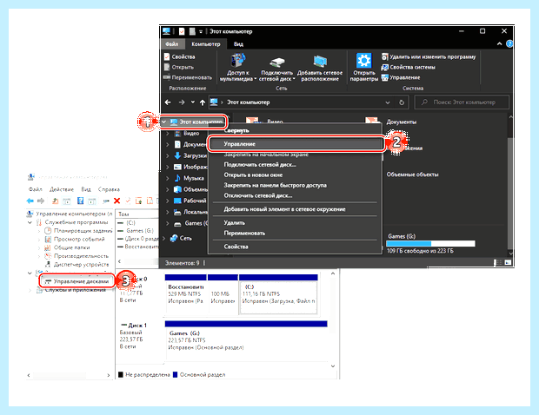This screenshot has height=415, width=539.
Task: Click Forward arrow in Explorer navigation bar
Action: pyautogui.click(x=182, y=102)
